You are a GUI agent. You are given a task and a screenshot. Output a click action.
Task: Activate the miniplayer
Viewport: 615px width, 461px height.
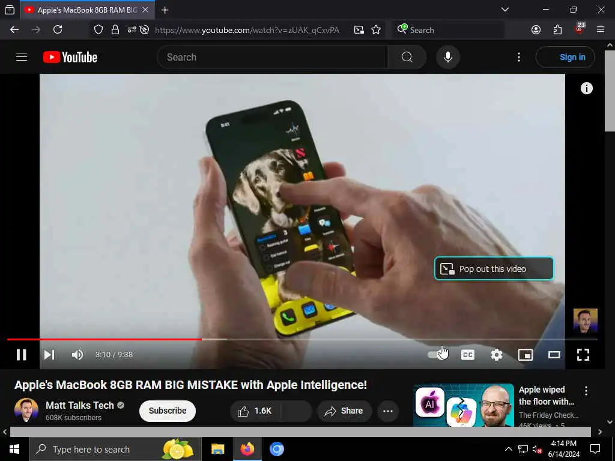click(526, 355)
